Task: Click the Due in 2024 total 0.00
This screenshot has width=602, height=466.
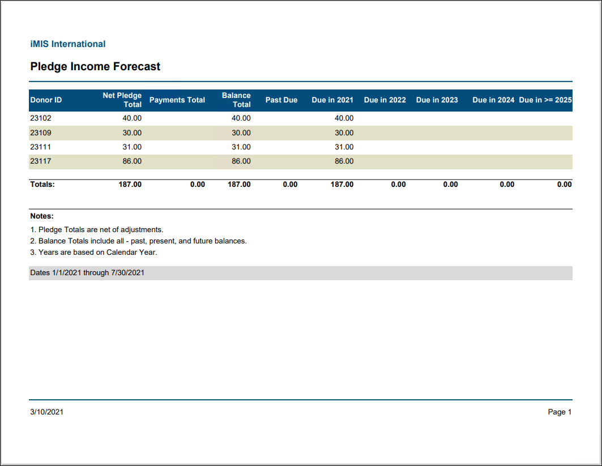Action: click(507, 184)
